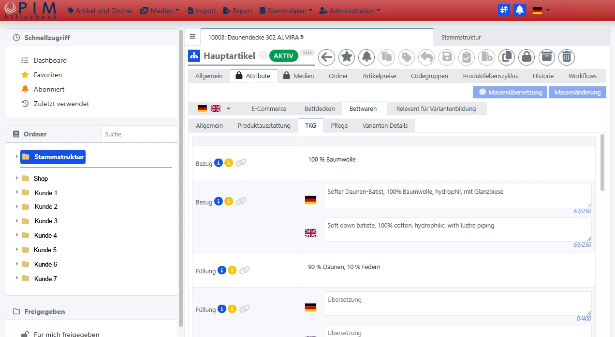615x337 pixels.
Task: Open Dashboard in Schnellzugriff
Action: [50, 60]
